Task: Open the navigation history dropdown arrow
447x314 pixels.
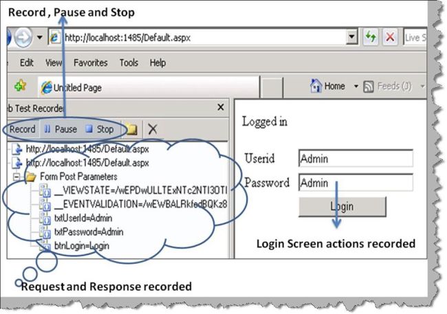Action: point(40,37)
